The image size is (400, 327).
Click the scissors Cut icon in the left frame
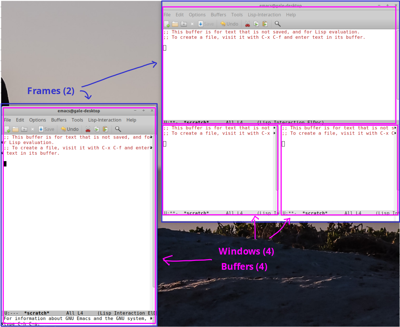pyautogui.click(x=88, y=129)
